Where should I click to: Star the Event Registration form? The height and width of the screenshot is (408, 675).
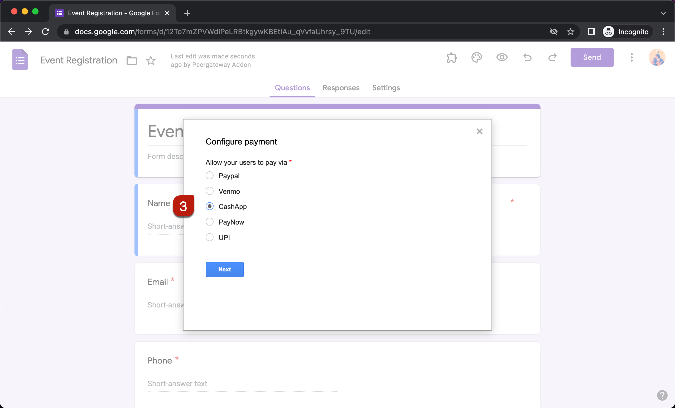click(151, 60)
